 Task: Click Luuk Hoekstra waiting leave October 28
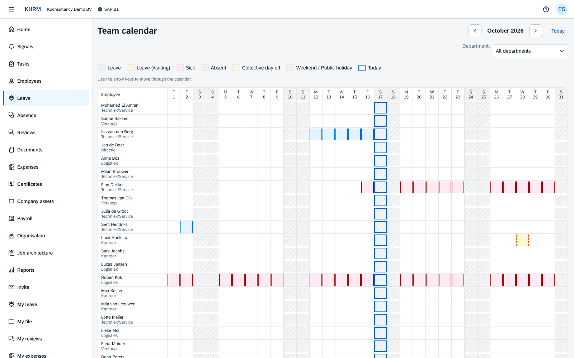click(522, 240)
